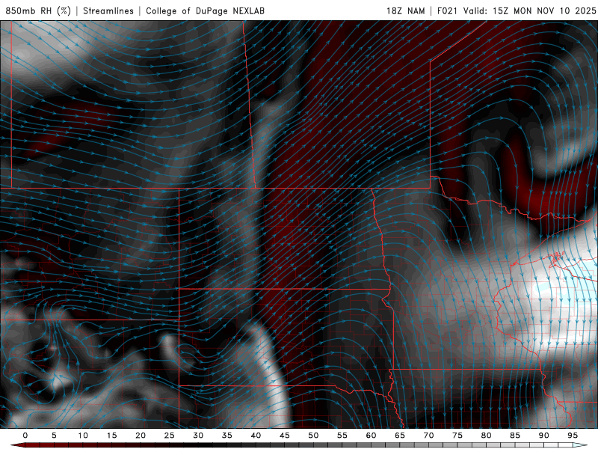Click "Valid: 15Z MON NOV 10 2025"
This screenshot has width=598, height=449.
tap(529, 10)
